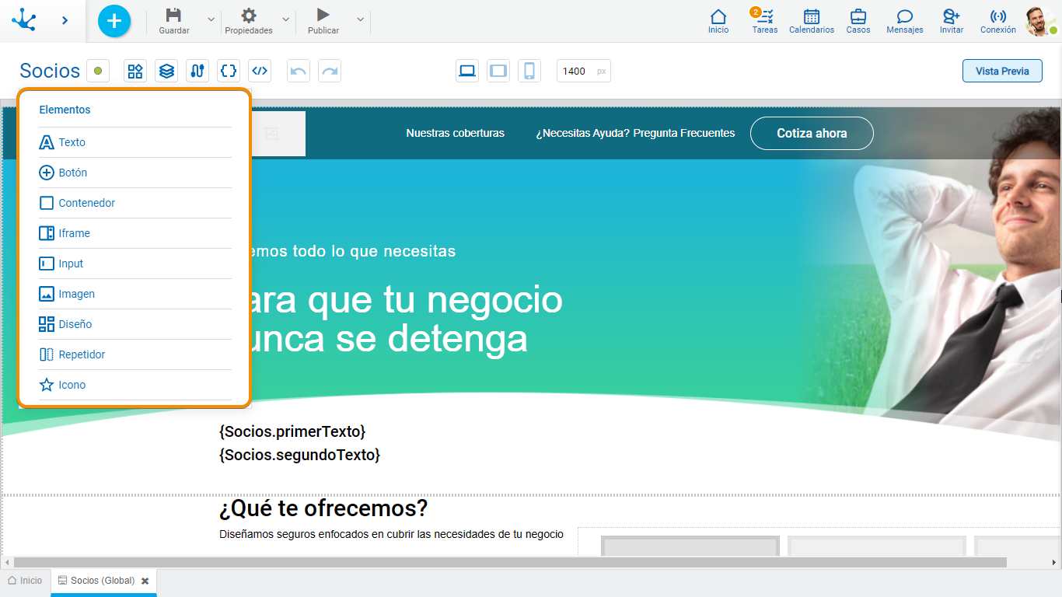1062x597 pixels.
Task: Open the curly braces variables icon
Action: [229, 71]
